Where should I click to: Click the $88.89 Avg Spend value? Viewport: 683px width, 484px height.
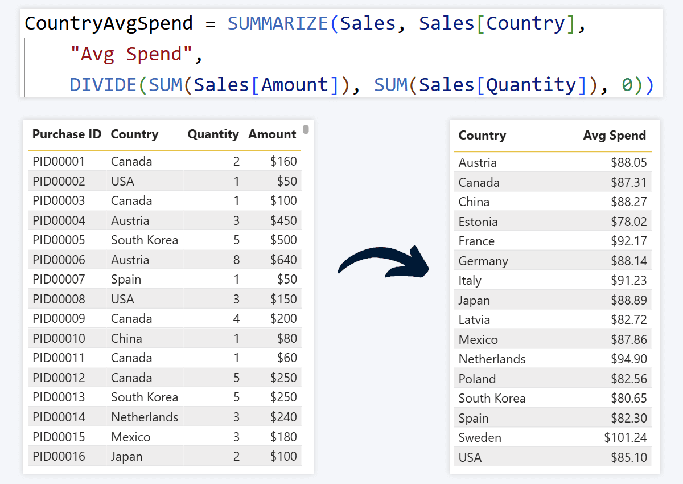point(629,300)
